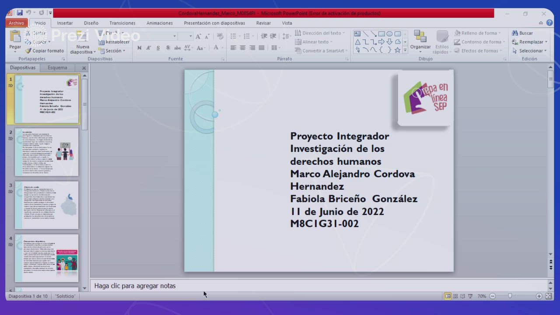Open PowerPoint help question mark

550,23
